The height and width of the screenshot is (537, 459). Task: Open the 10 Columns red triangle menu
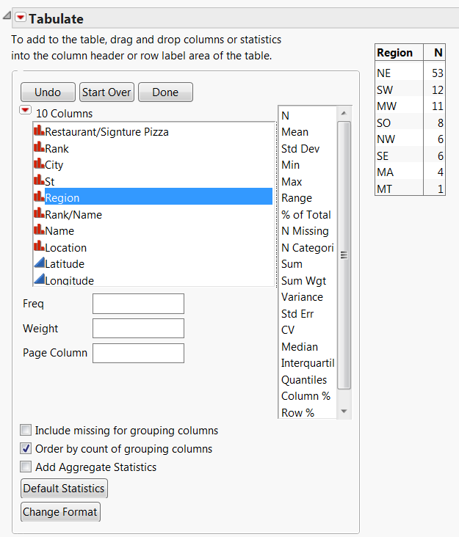pyautogui.click(x=26, y=111)
